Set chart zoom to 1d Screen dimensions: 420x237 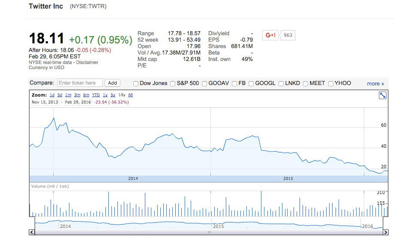coord(52,95)
